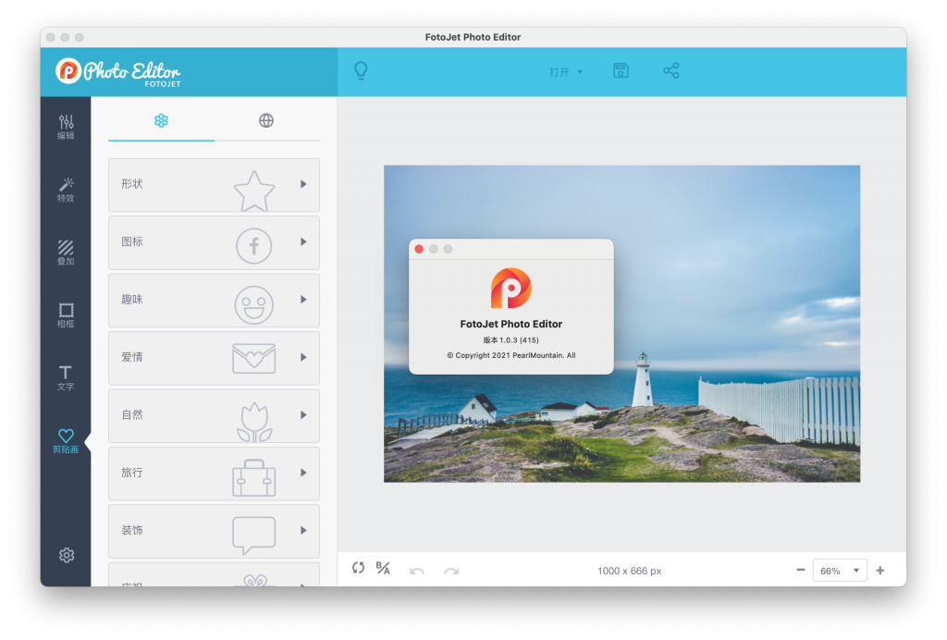
Task: Click the redo arrow icon
Action: [451, 571]
